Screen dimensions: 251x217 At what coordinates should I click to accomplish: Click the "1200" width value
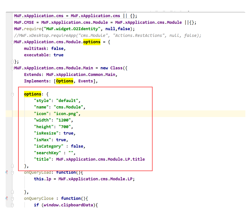pyautogui.click(x=64, y=120)
